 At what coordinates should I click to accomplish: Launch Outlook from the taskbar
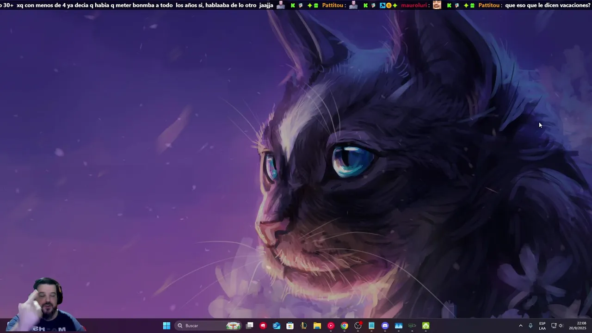click(277, 326)
